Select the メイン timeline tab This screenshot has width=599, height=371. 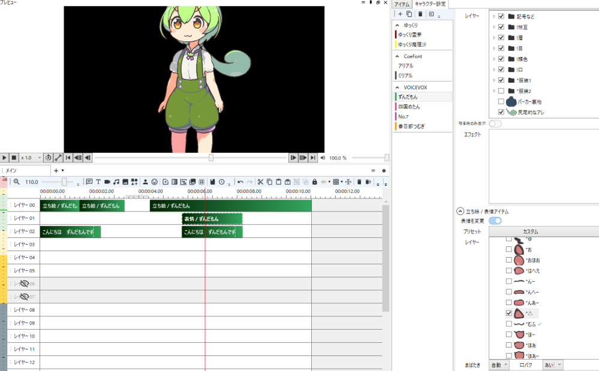click(25, 171)
